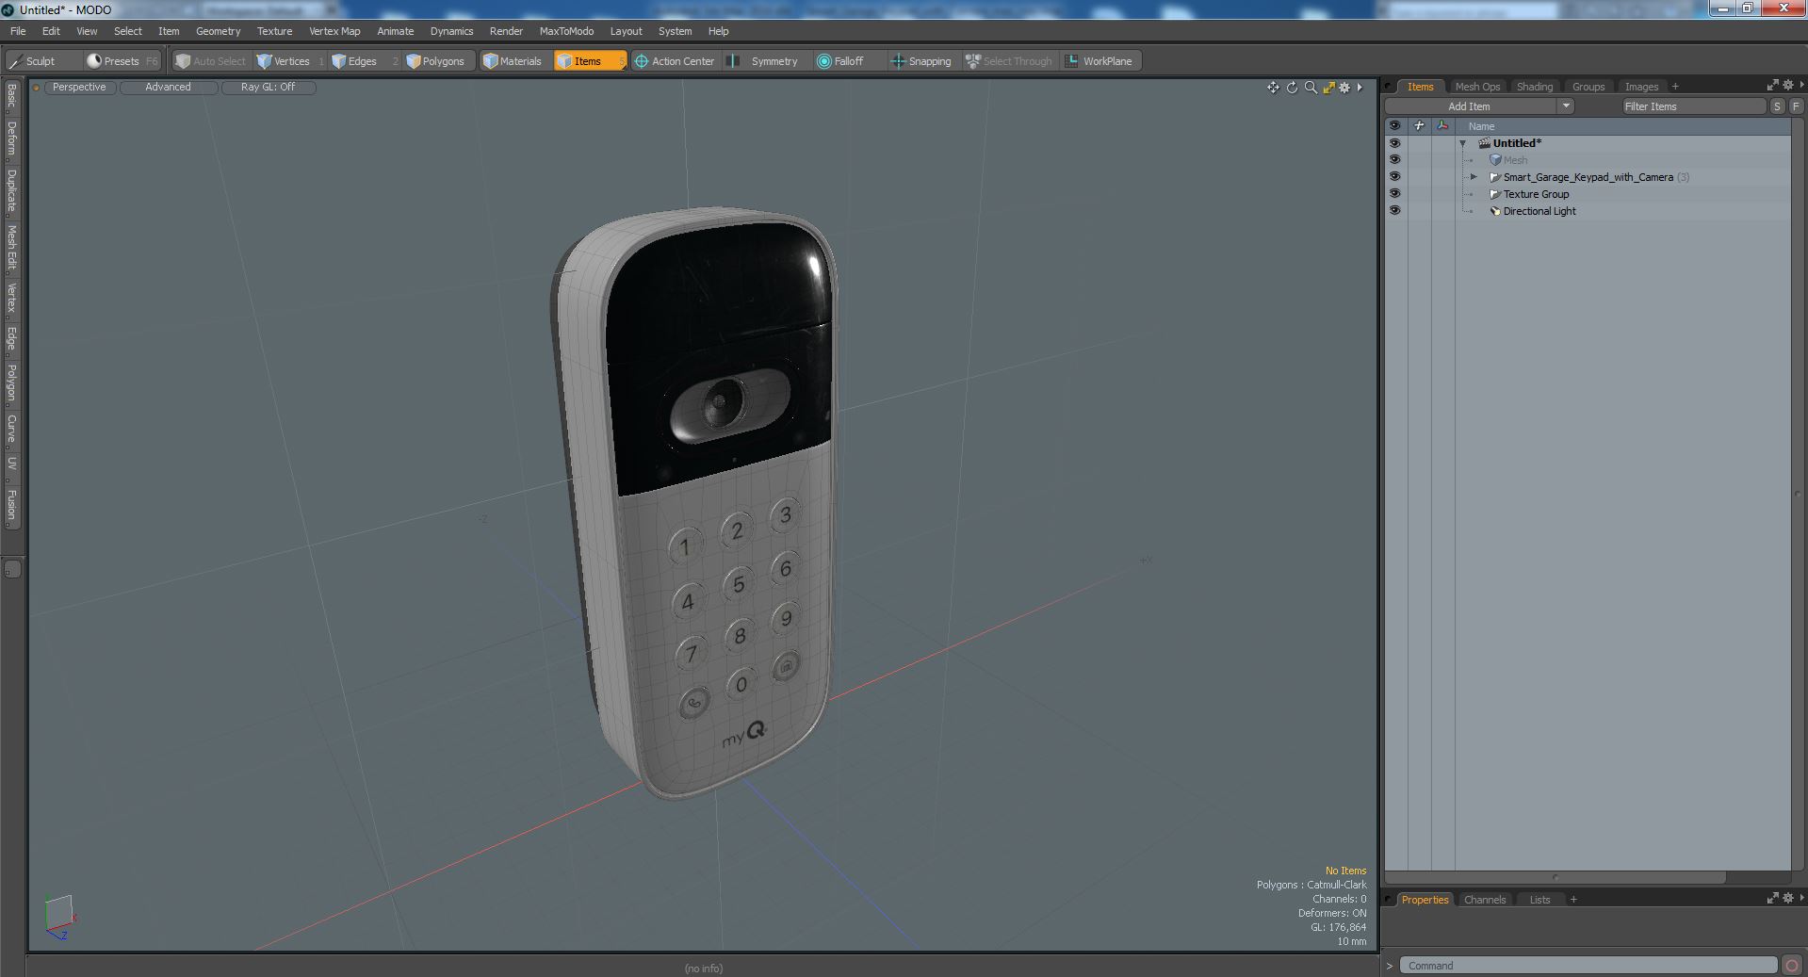Image resolution: width=1808 pixels, height=977 pixels.
Task: Open the Texture menu
Action: [x=274, y=31]
